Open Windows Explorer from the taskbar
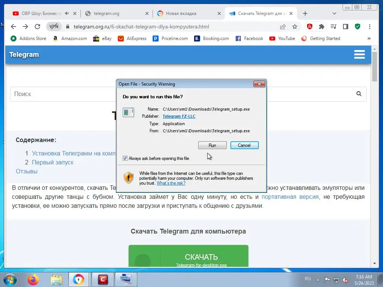The image size is (383, 287). pyautogui.click(x=56, y=280)
